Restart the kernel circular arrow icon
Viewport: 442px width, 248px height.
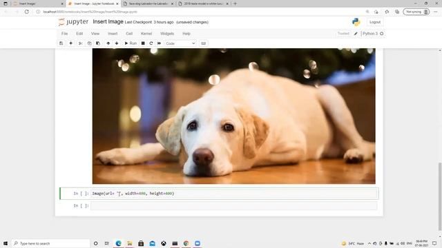(x=151, y=43)
